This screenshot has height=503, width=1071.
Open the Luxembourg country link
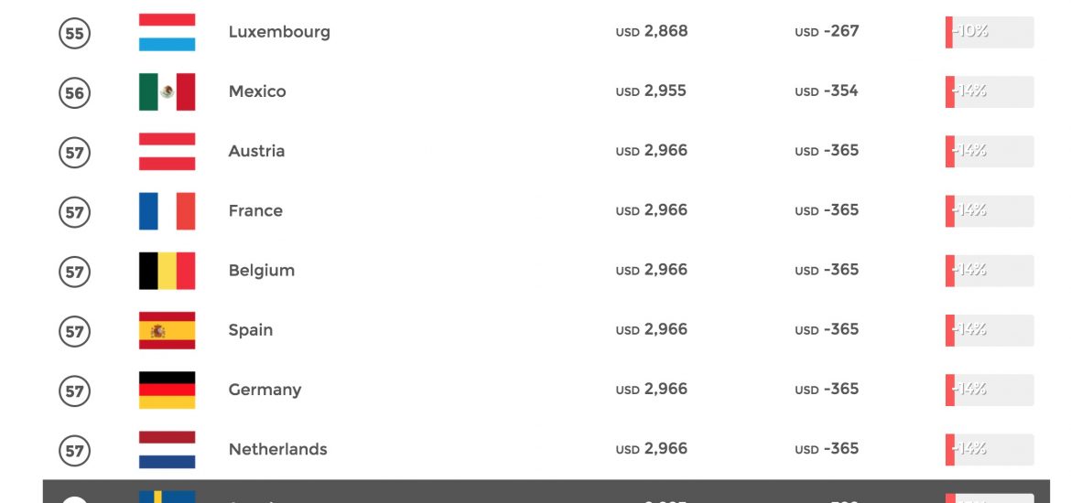(x=278, y=32)
